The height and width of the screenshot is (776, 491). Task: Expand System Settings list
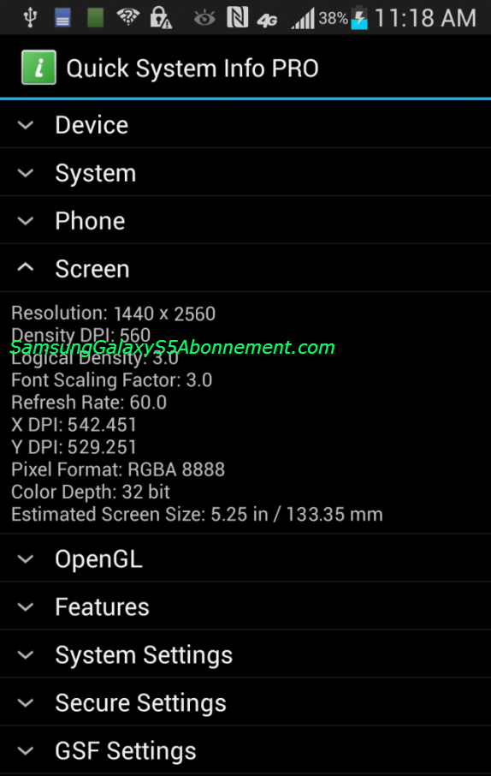(x=245, y=654)
